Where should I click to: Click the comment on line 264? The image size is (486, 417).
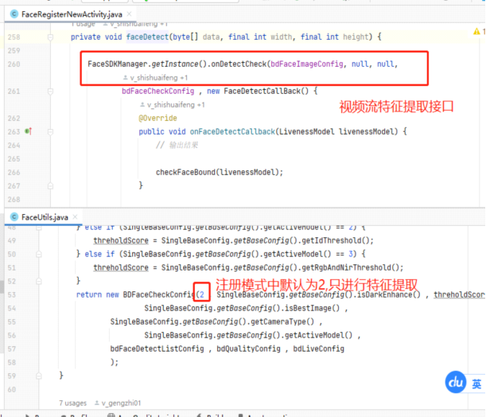coord(177,145)
